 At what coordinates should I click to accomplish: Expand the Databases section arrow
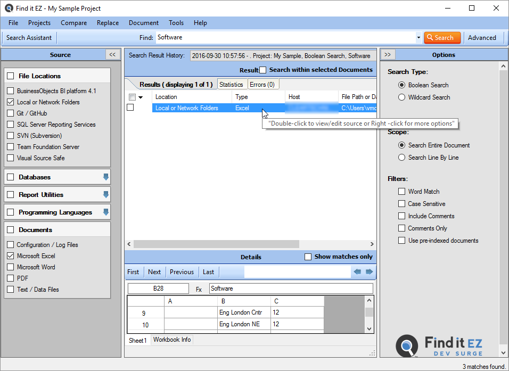(105, 177)
